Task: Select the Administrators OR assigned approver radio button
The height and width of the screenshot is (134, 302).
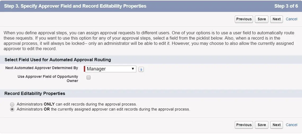Action: [12, 109]
